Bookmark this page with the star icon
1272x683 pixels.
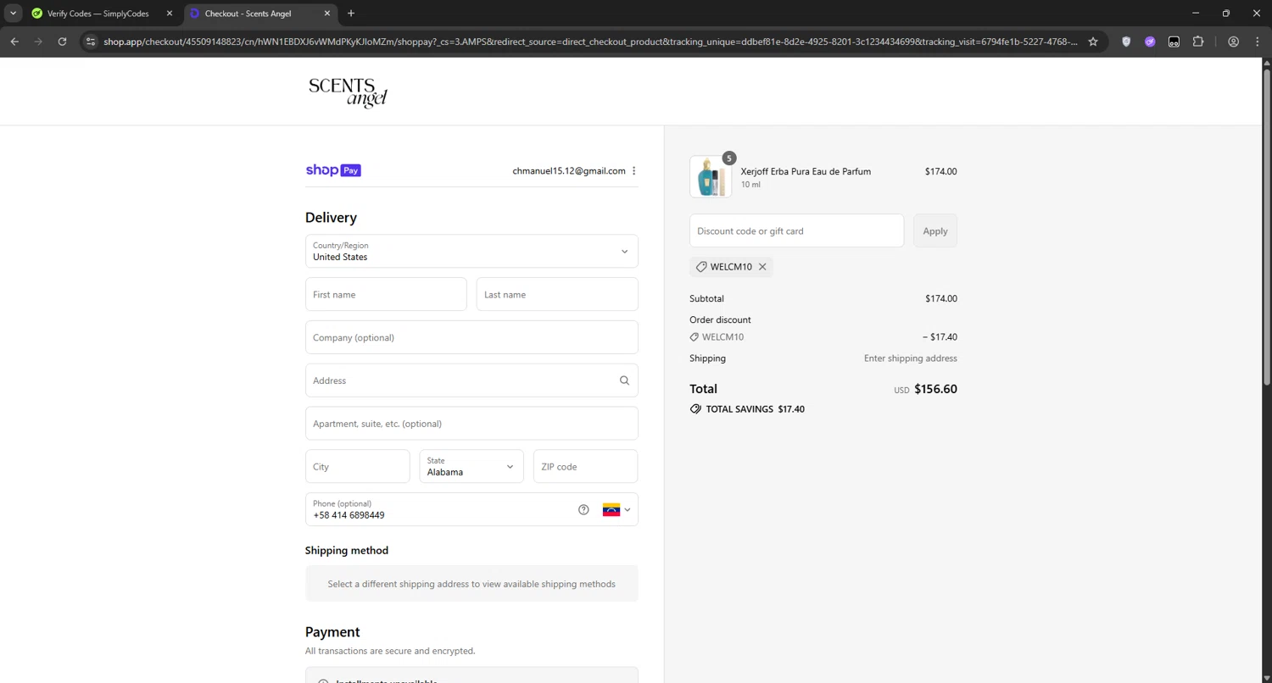[x=1093, y=42]
